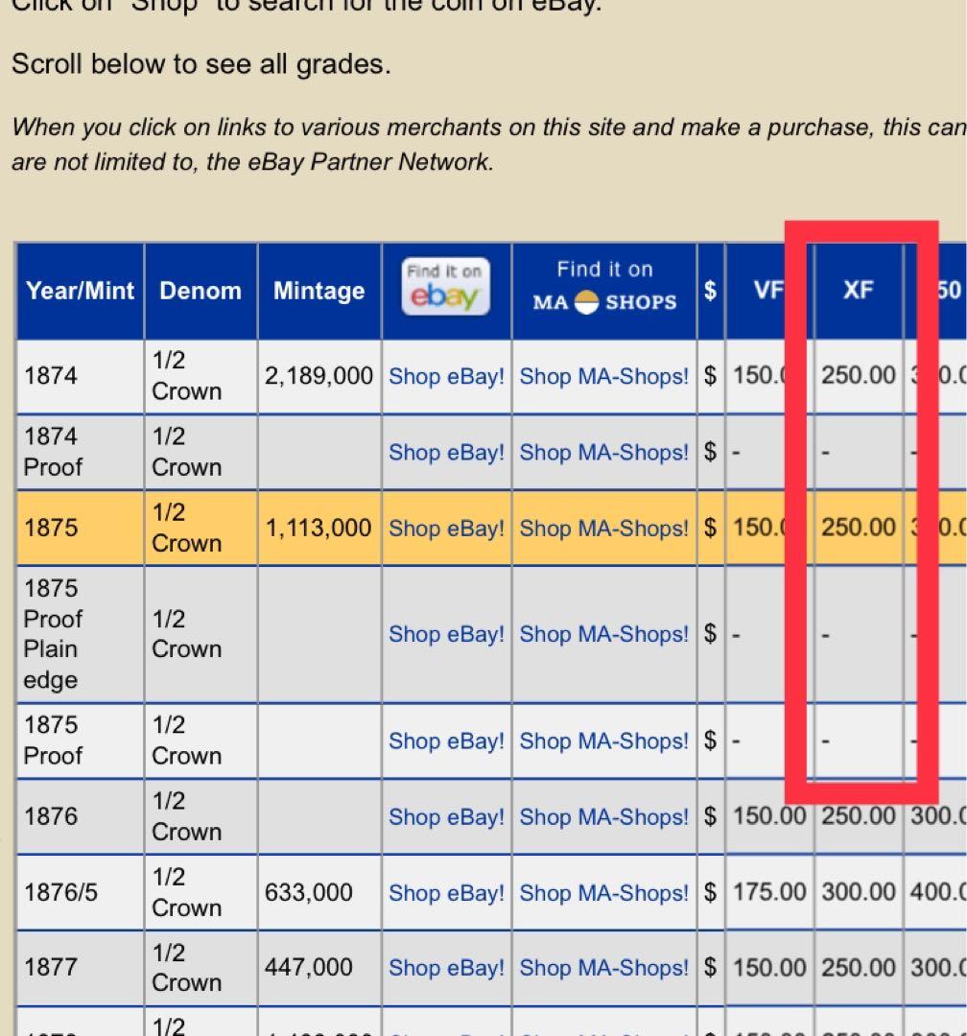The width and height of the screenshot is (967, 1036).
Task: Click the Mintage column header
Action: pos(318,291)
